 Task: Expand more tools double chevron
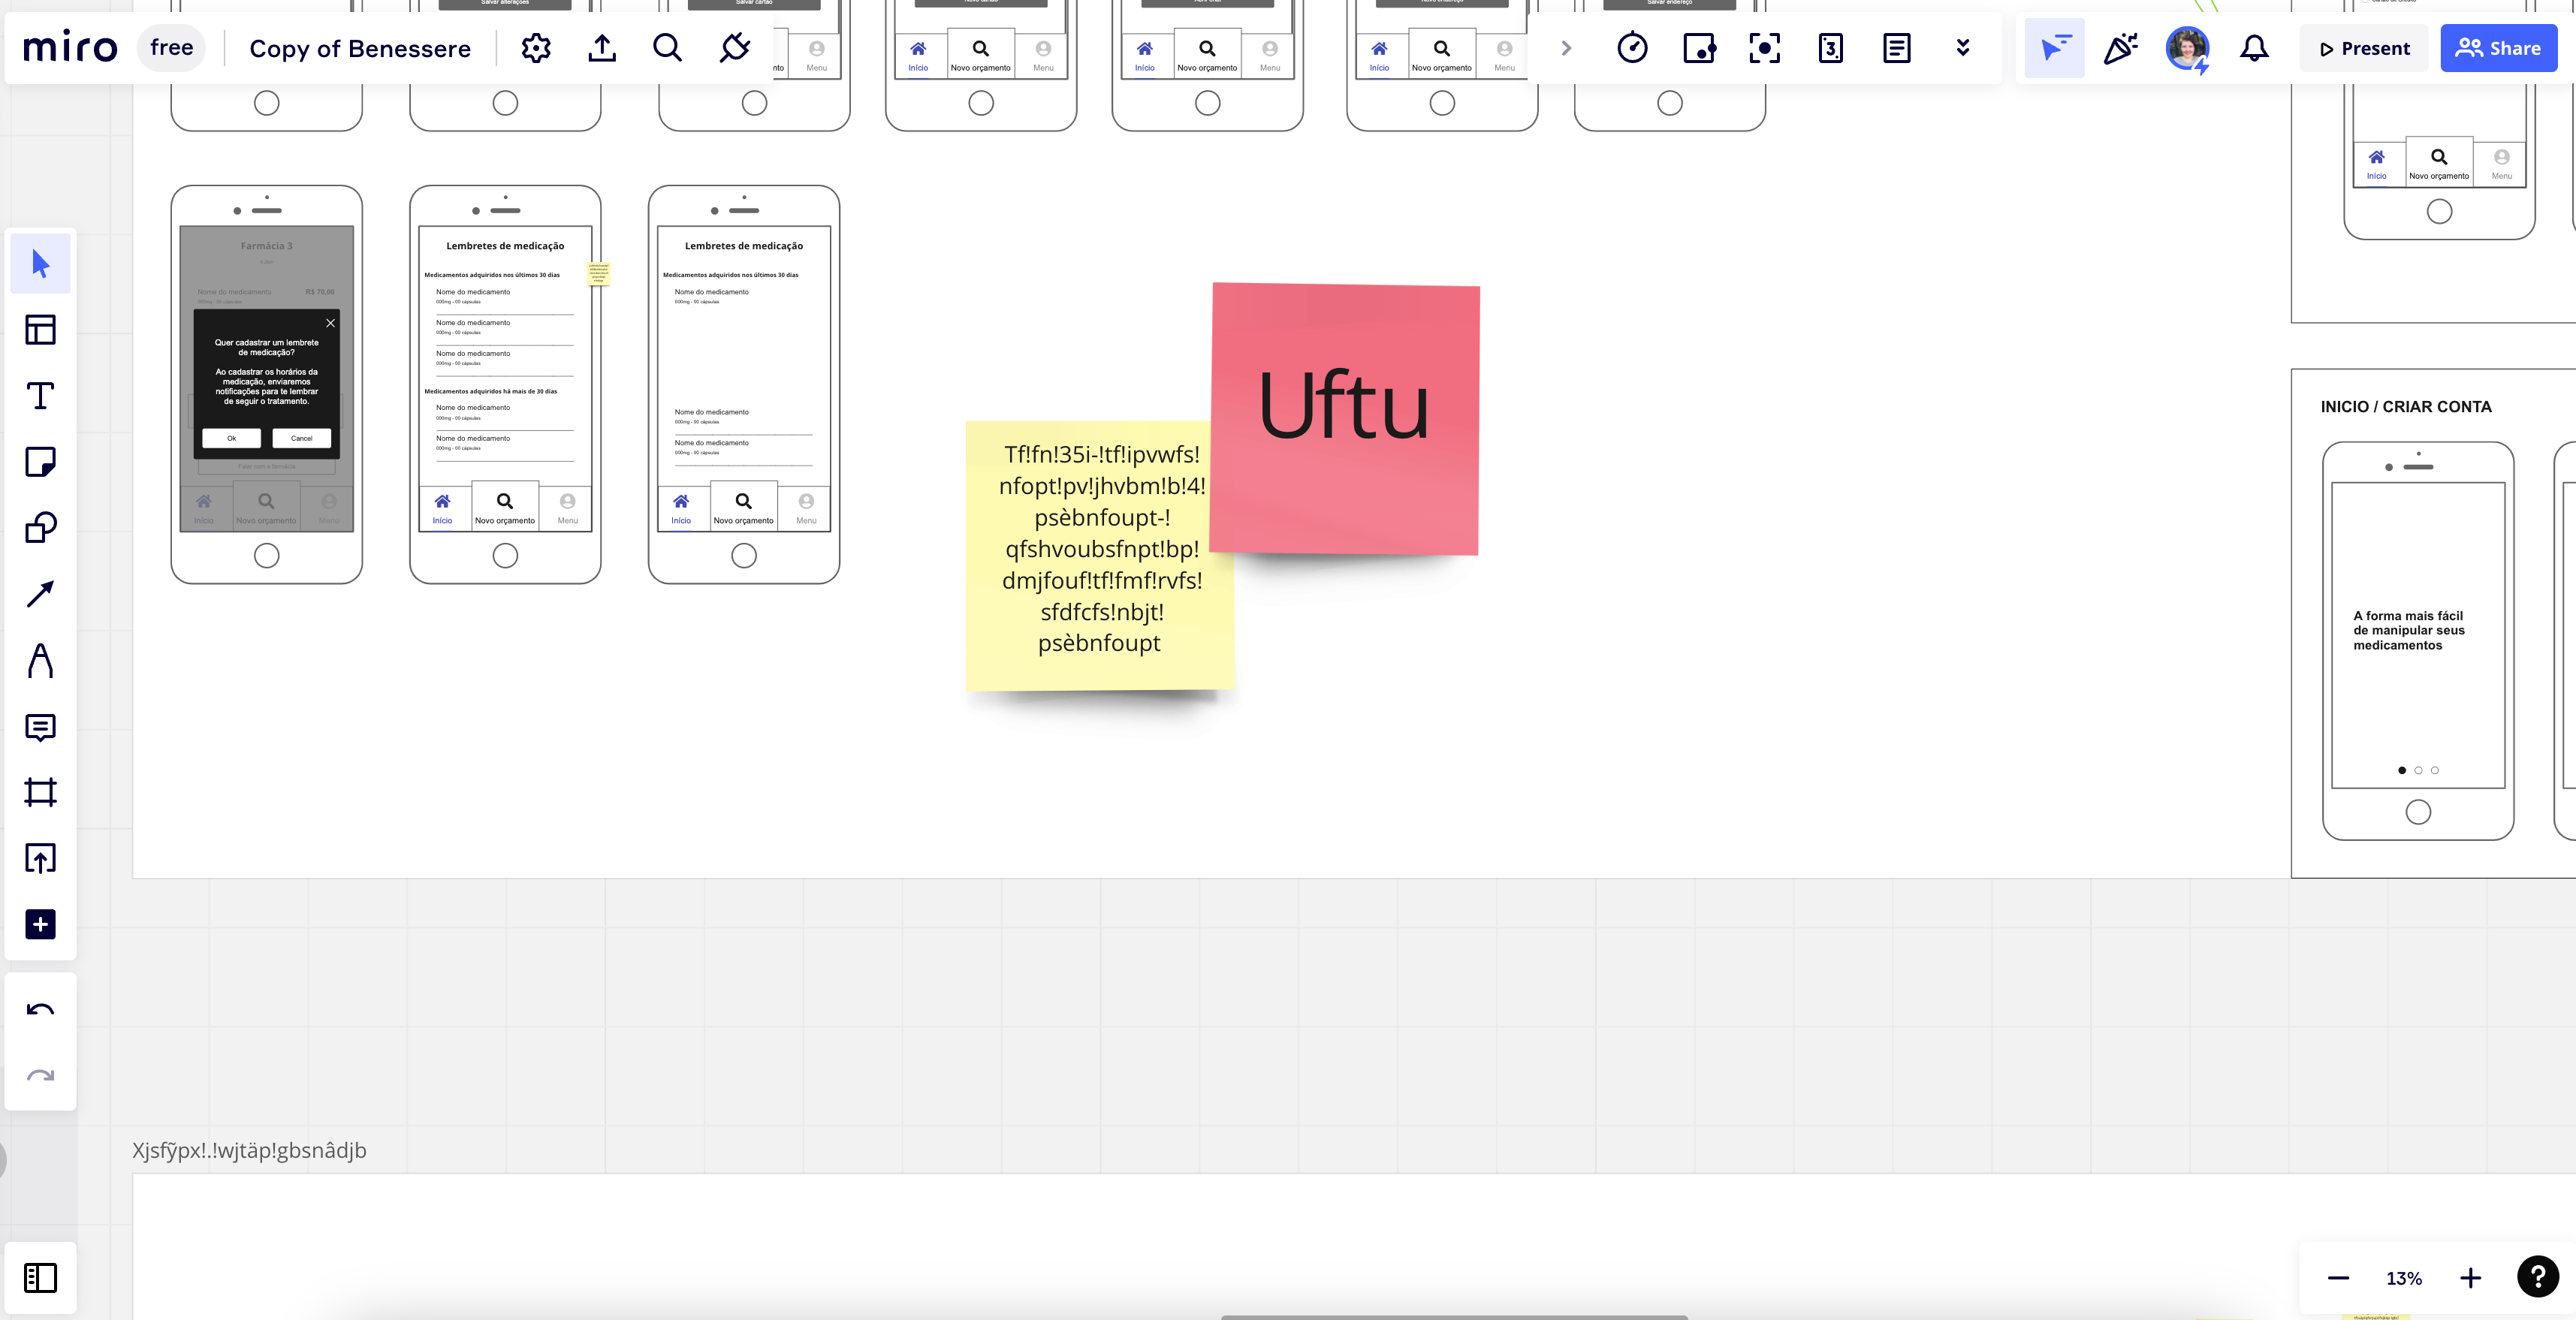click(1962, 48)
